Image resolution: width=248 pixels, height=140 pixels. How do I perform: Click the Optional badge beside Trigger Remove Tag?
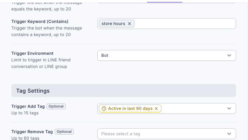pyautogui.click(x=64, y=132)
